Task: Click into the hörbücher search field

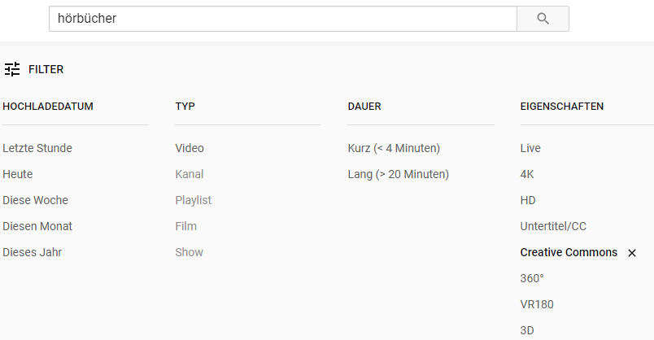Action: click(x=282, y=19)
